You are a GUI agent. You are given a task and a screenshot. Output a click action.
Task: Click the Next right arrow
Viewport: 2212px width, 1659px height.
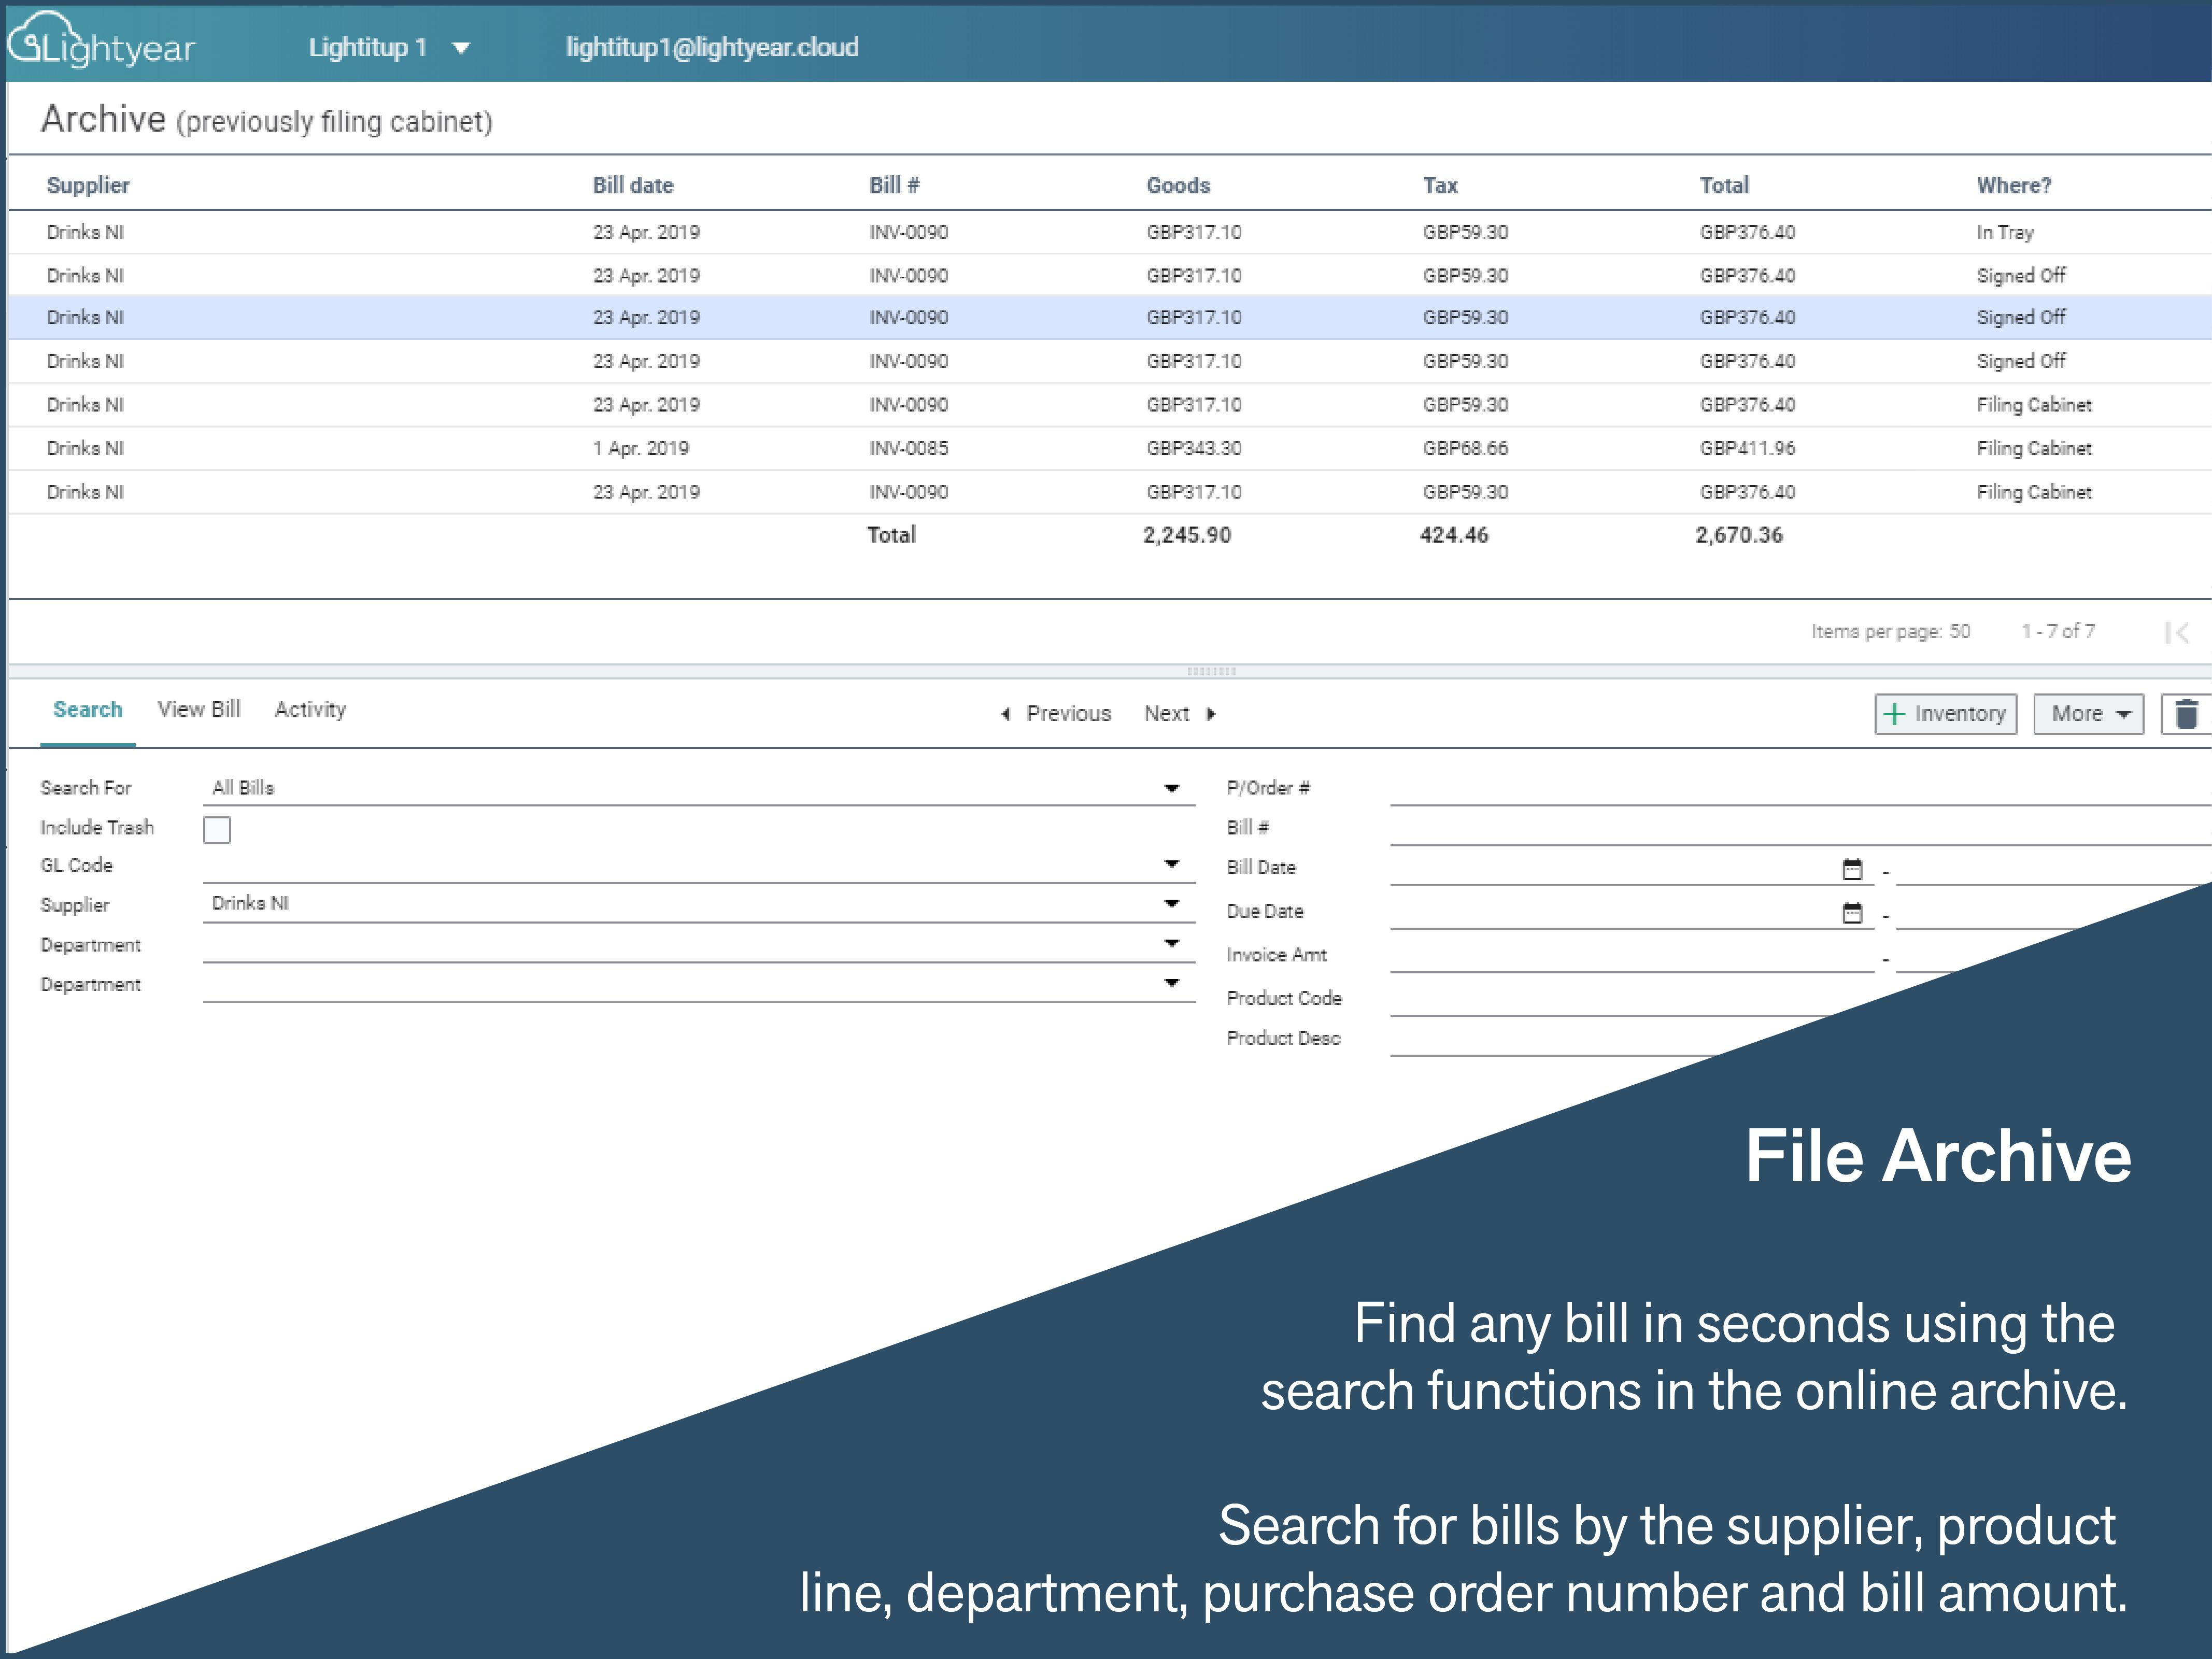(x=1211, y=714)
